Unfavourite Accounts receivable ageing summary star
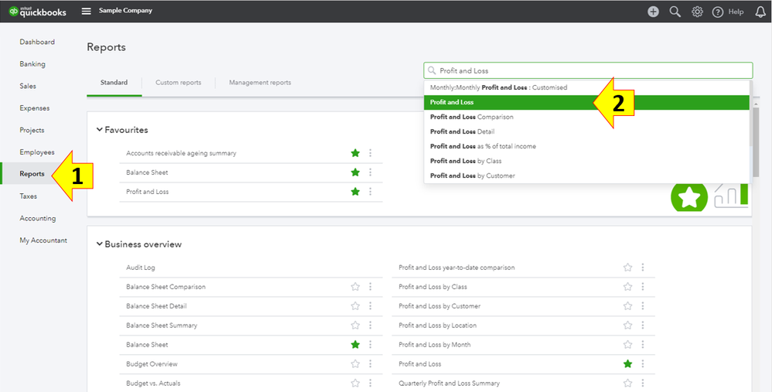Screen dimensions: 772x392 [355, 153]
